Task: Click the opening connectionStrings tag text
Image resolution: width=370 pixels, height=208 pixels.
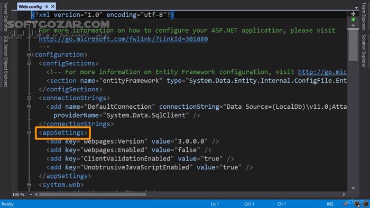Action: (75, 98)
